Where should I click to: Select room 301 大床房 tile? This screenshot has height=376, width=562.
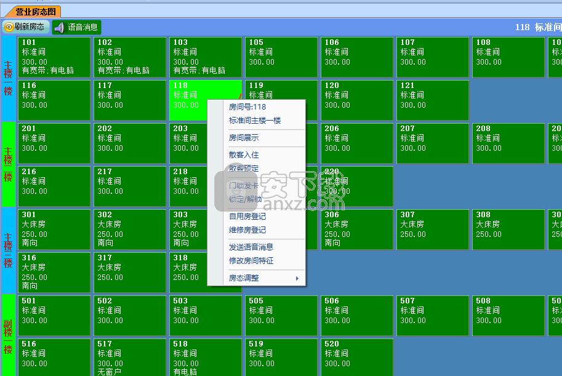coord(54,230)
